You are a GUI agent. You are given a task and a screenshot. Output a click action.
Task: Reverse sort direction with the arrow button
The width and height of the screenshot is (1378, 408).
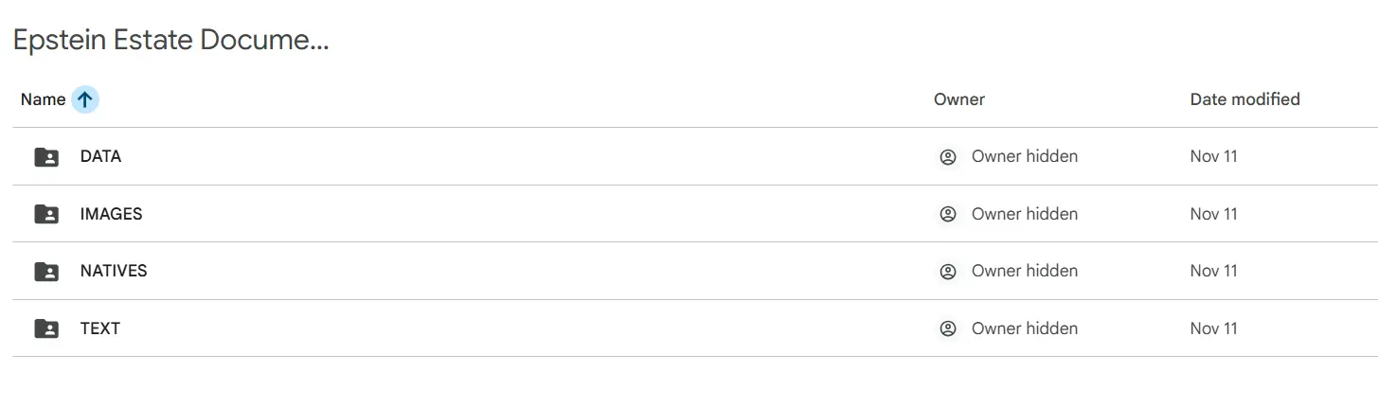[85, 99]
